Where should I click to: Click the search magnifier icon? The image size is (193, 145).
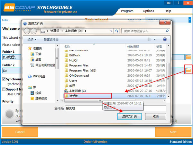167,31
